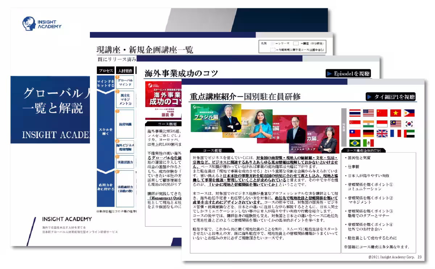
Task: Click '信頼関係を築くポイント② マネジメント'
Action: (x=369, y=200)
